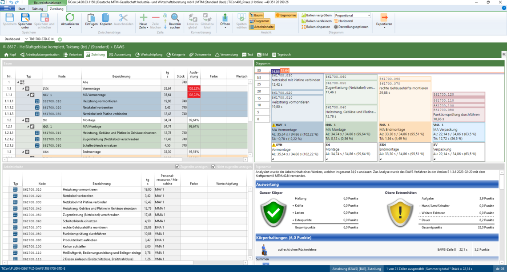Click Balken einpassen icon

click(316, 27)
